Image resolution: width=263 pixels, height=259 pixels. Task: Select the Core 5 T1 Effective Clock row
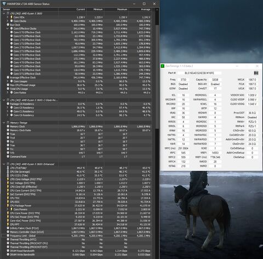76,74
